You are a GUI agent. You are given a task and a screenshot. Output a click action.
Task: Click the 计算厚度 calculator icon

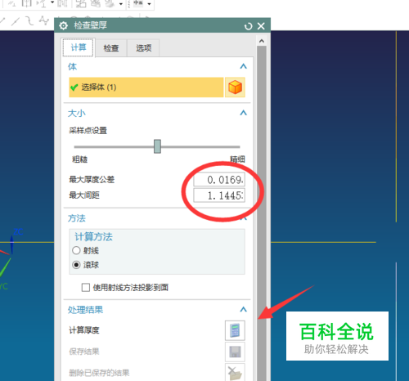tap(235, 330)
